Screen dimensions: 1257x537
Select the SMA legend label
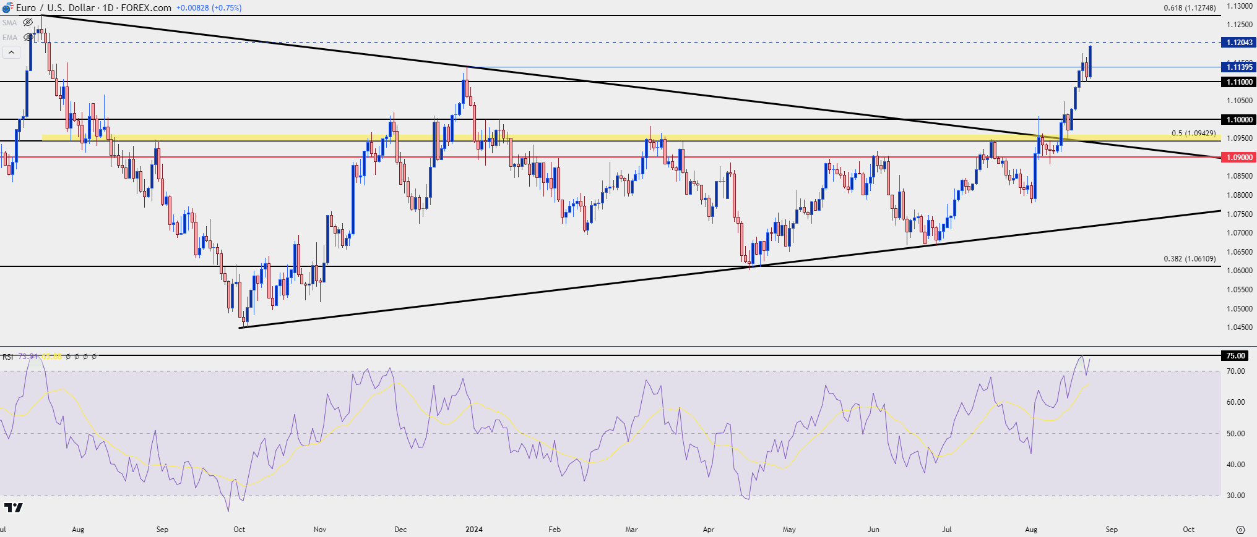[9, 23]
